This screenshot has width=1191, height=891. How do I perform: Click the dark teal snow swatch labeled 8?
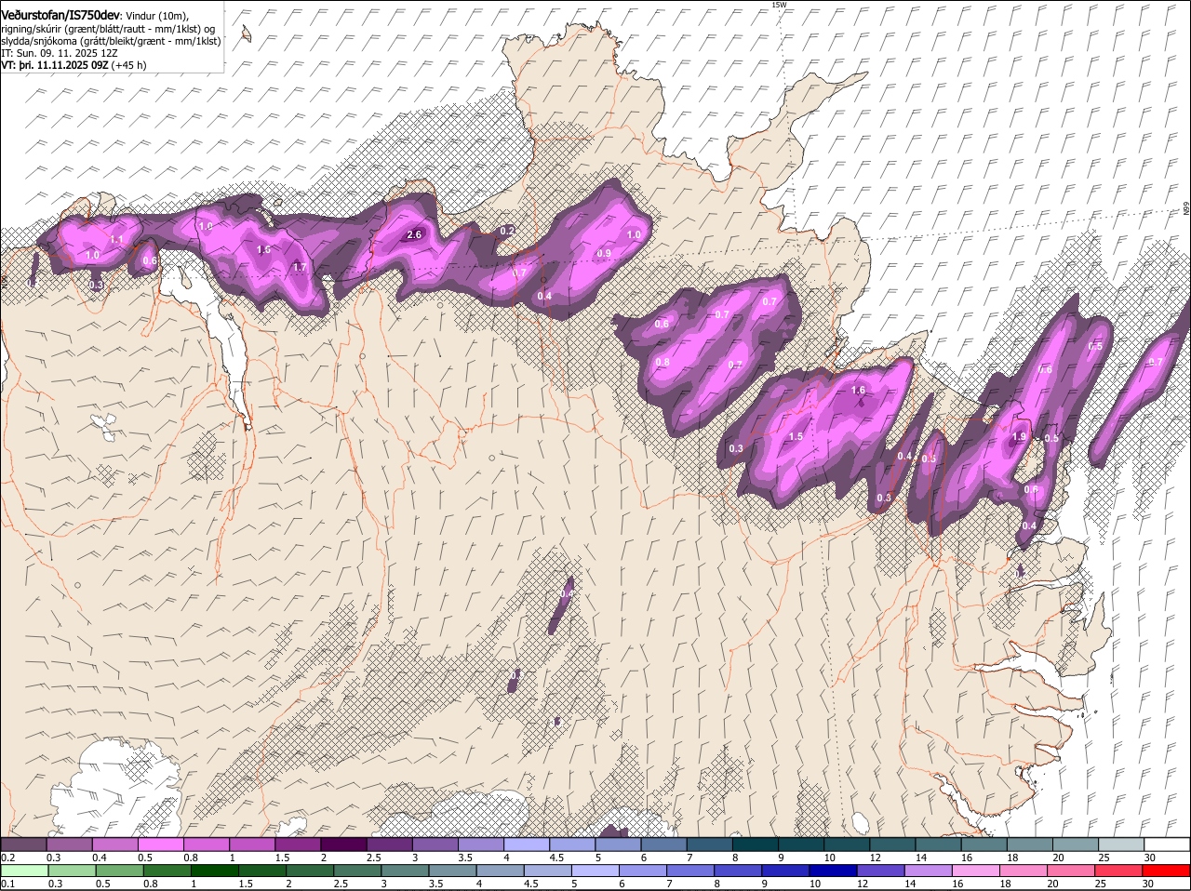tap(755, 844)
